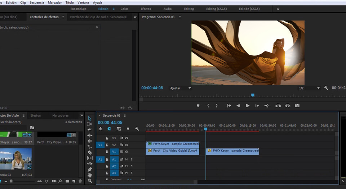
Task: Mute audio track A1
Action: [127, 159]
